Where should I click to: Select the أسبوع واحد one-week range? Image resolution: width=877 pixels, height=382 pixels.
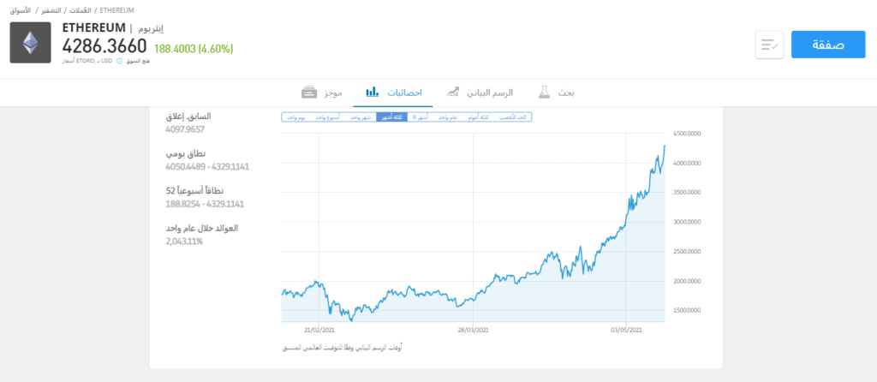(x=327, y=117)
